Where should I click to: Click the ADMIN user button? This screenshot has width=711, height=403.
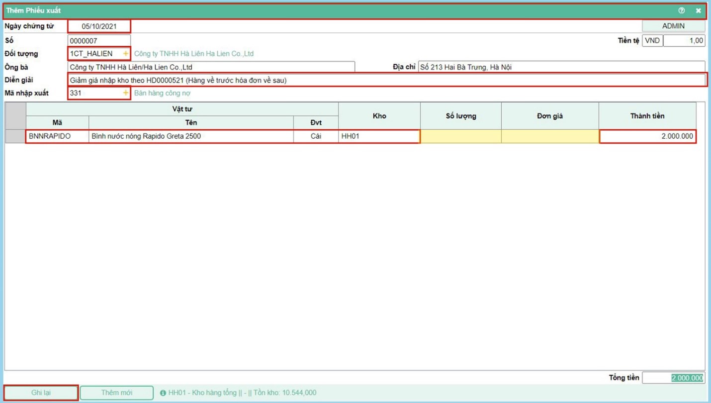click(673, 26)
